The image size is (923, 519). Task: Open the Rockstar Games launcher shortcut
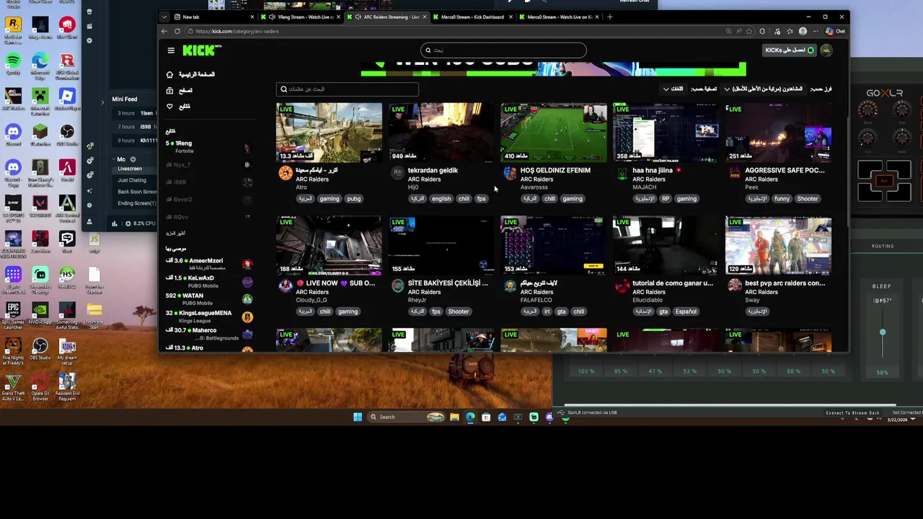coord(13,29)
